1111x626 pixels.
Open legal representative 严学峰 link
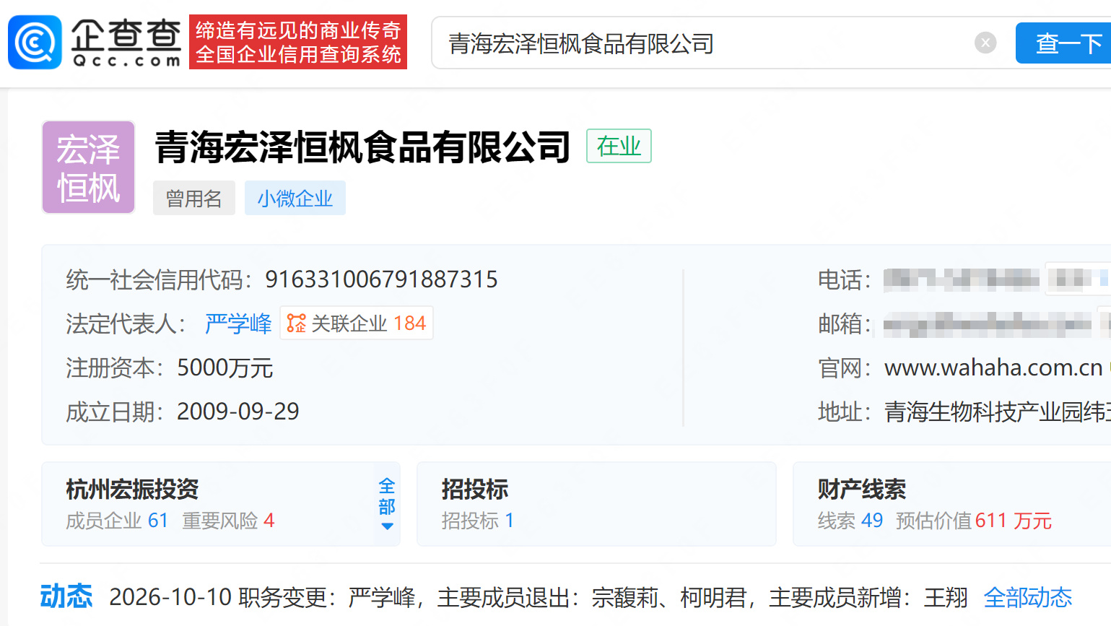coord(238,323)
